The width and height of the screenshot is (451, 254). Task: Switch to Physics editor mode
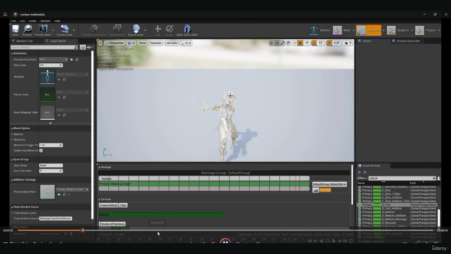426,30
